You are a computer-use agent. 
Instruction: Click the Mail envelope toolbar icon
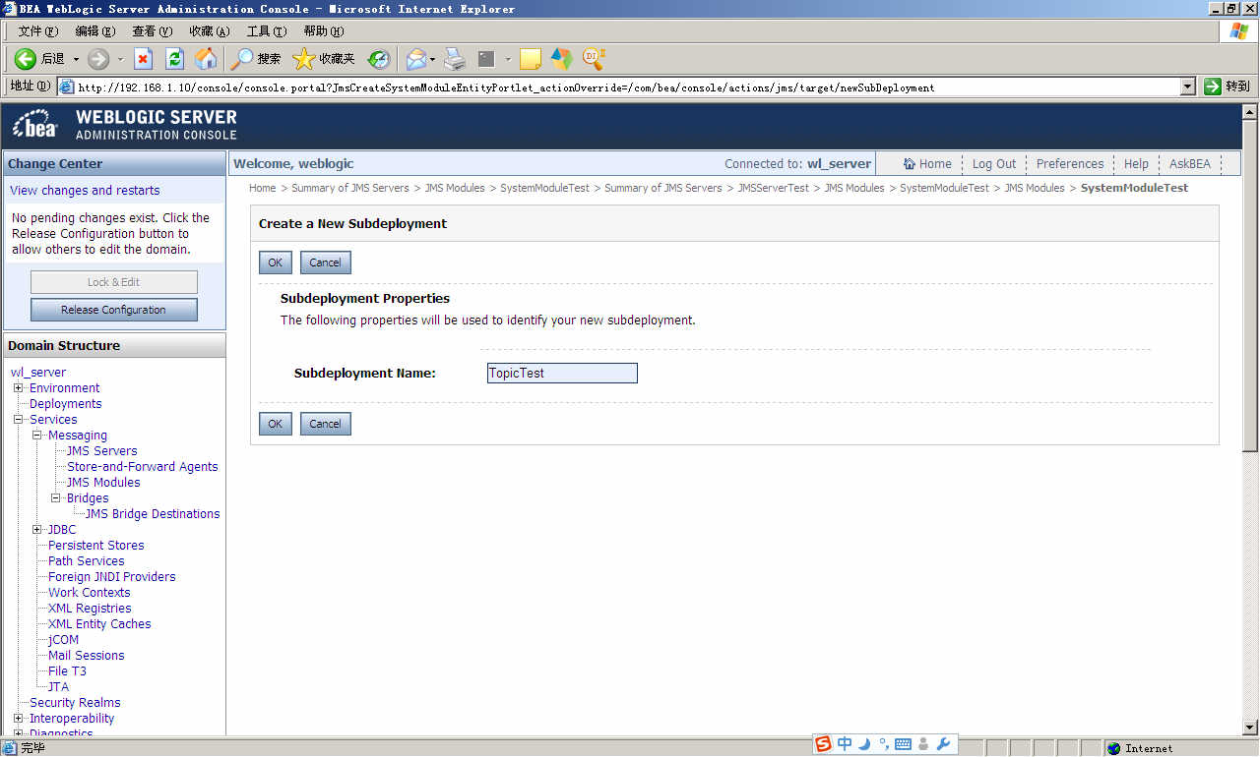click(x=416, y=59)
